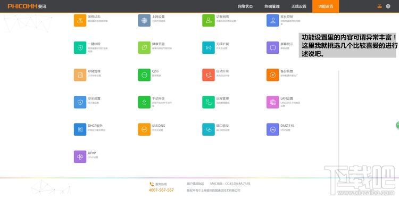The image size is (399, 198).
Task: Click the orange router icon in header
Action: pyautogui.click(x=380, y=6)
